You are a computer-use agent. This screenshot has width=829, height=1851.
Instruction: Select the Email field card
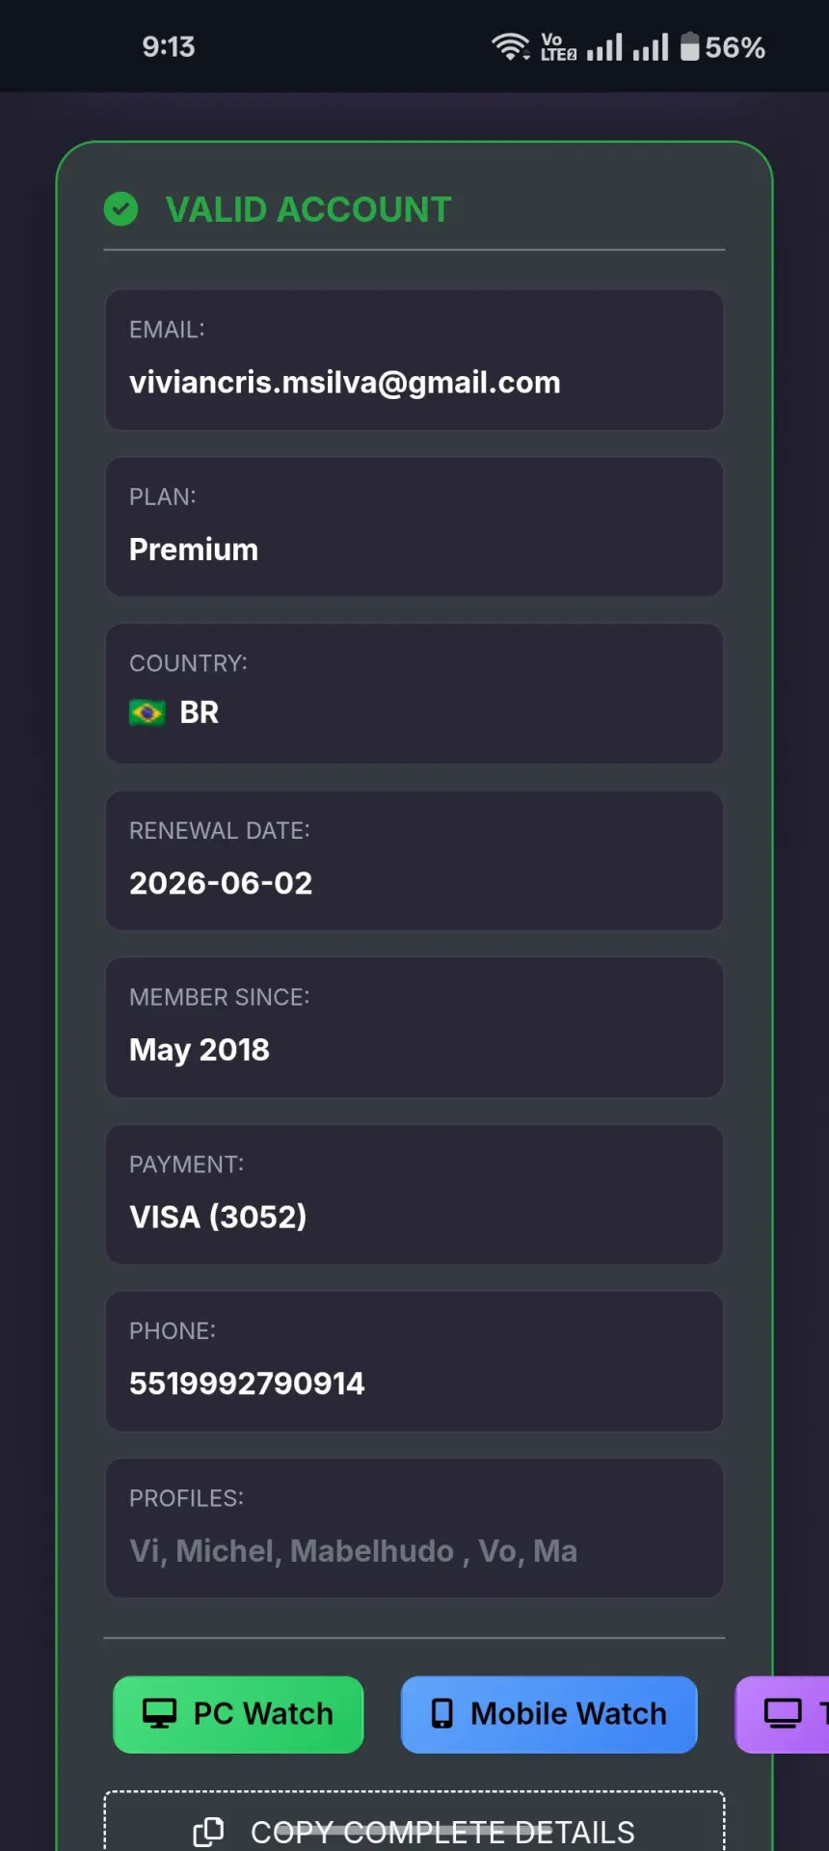click(x=414, y=360)
